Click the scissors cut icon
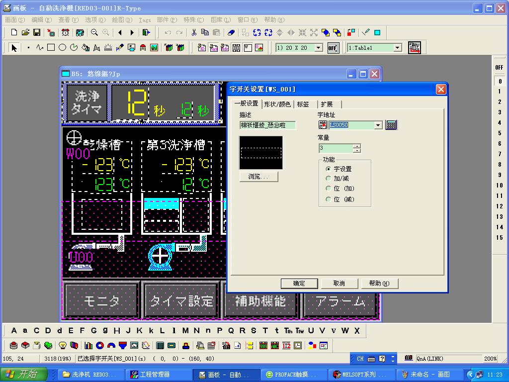 point(194,33)
